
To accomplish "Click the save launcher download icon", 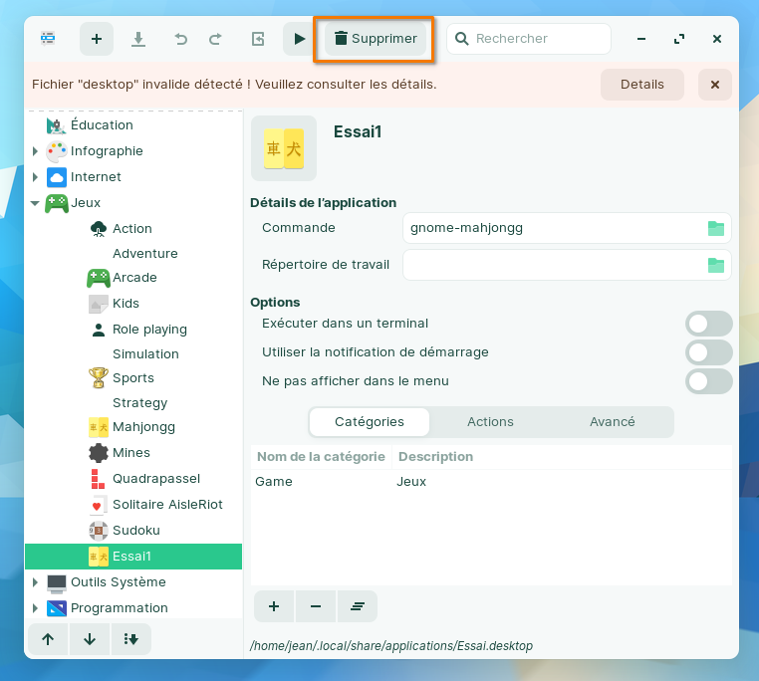I will (x=138, y=39).
